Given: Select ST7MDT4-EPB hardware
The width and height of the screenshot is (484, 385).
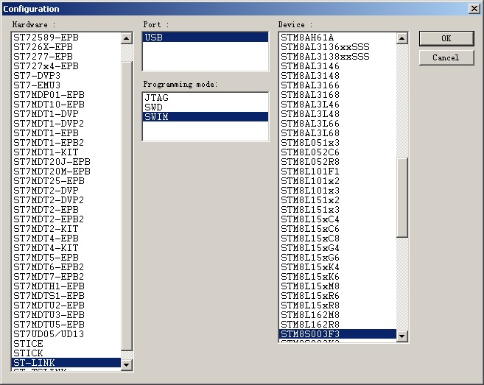Looking at the screenshot, I should click(x=66, y=239).
